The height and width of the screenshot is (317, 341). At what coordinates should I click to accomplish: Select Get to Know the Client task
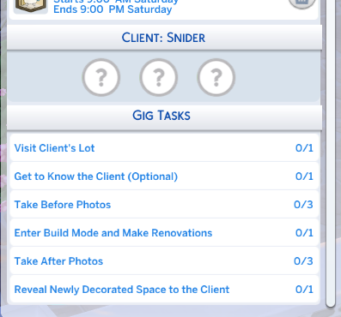pyautogui.click(x=164, y=176)
